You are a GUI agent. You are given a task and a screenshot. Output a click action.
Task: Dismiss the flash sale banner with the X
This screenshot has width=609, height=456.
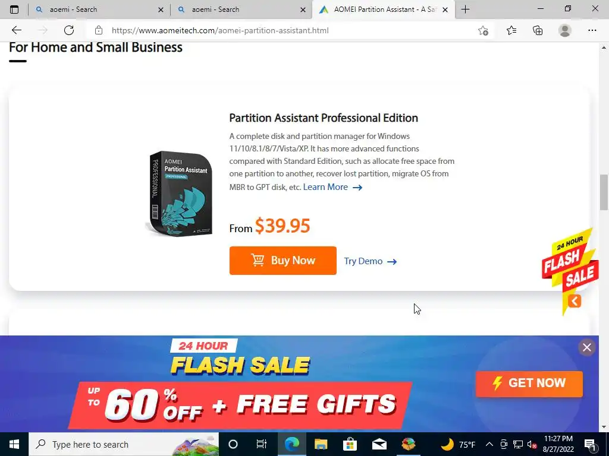click(587, 347)
